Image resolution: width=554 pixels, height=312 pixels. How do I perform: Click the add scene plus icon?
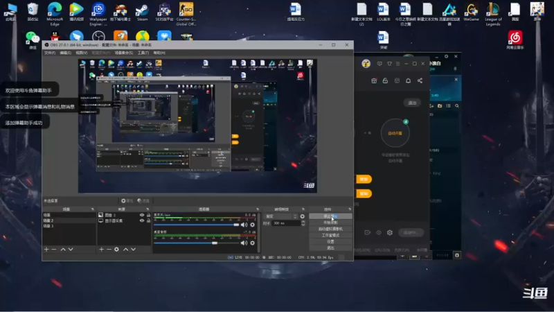[x=46, y=250]
